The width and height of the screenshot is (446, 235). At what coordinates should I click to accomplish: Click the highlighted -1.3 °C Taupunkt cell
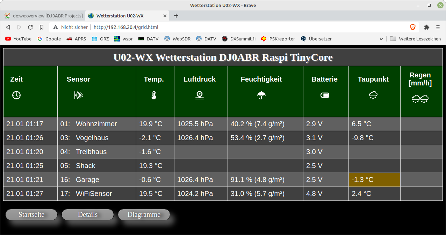click(374, 180)
